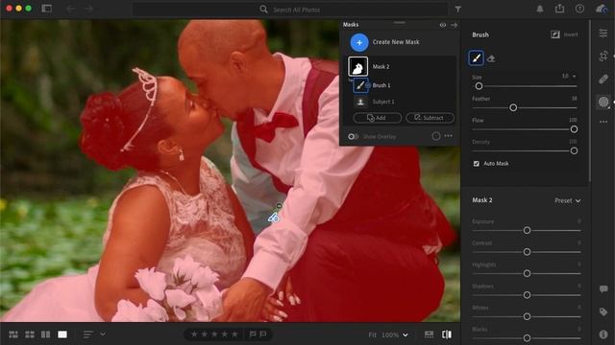The width and height of the screenshot is (615, 345).
Task: Open brush Size dropdown arrow
Action: click(575, 77)
